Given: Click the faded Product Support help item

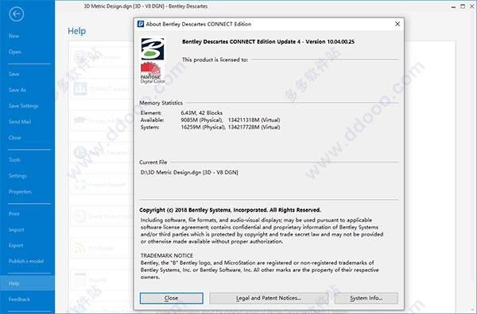Looking at the screenshot, I should (102, 185).
